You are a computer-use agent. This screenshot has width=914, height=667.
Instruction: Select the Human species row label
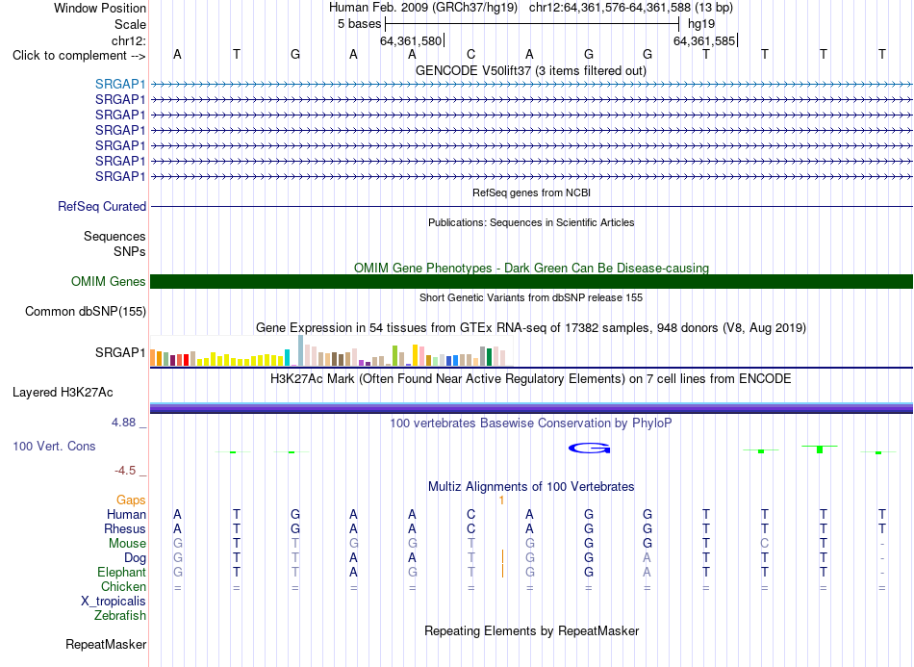tap(126, 515)
